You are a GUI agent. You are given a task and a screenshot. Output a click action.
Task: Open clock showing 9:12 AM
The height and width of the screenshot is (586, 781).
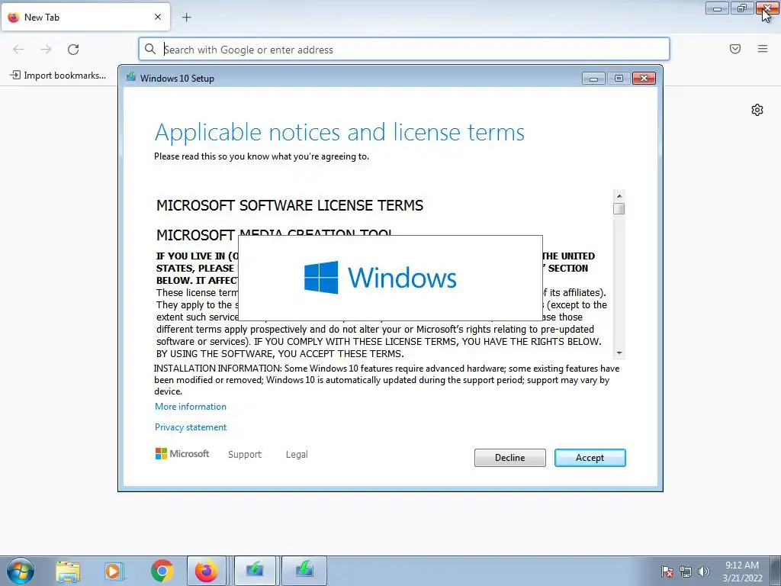pos(742,571)
